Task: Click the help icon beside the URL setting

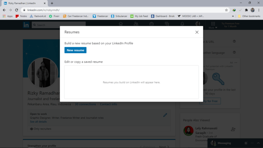Action: [234, 41]
